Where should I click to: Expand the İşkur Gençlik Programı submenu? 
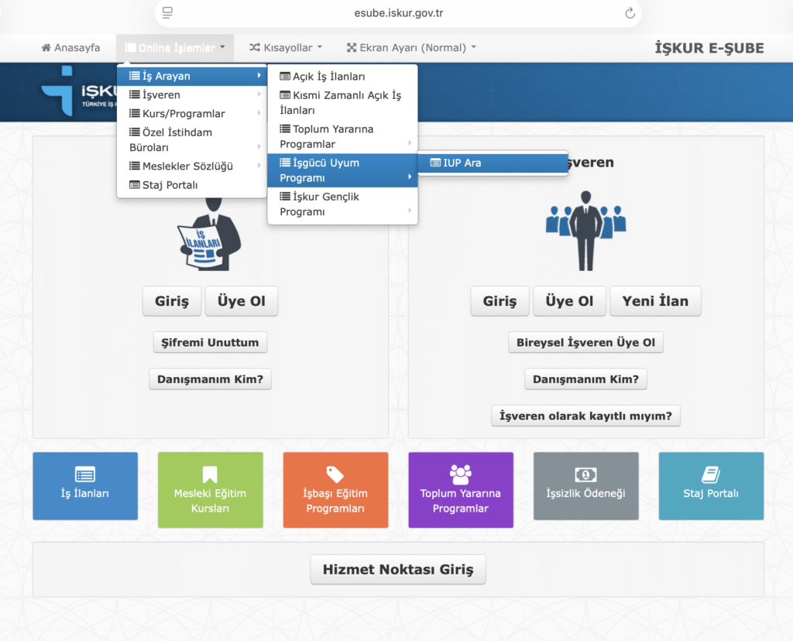pos(342,204)
